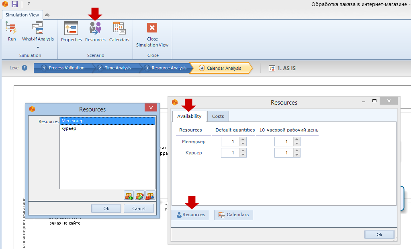Screen dimensions: 411x249
Task: Go to the Process Validation level
Action: pyautogui.click(x=64, y=68)
